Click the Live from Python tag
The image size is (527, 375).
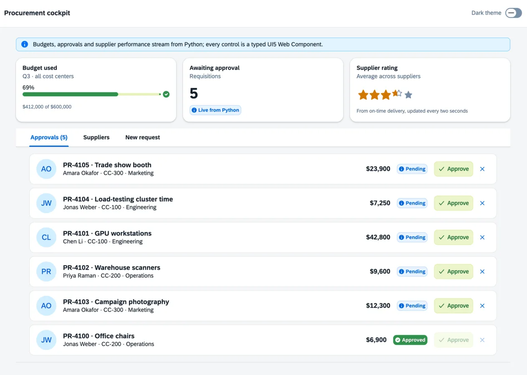215,110
